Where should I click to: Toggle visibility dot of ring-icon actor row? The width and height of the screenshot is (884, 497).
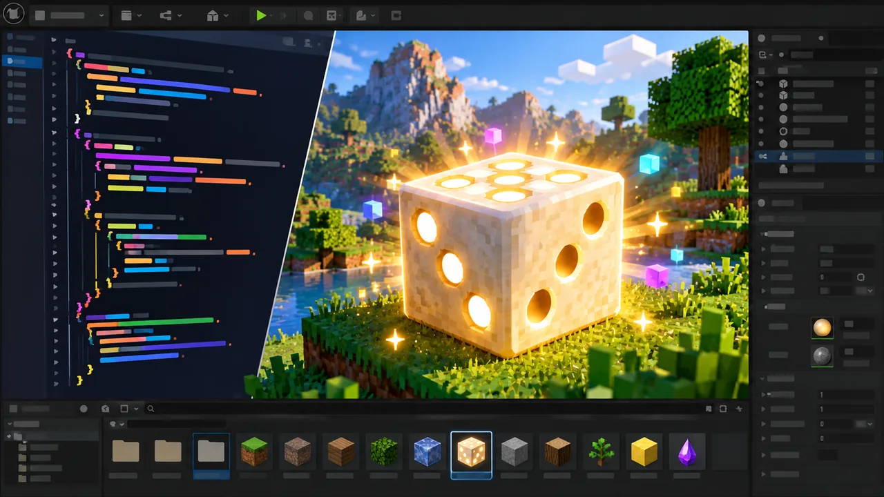761,130
